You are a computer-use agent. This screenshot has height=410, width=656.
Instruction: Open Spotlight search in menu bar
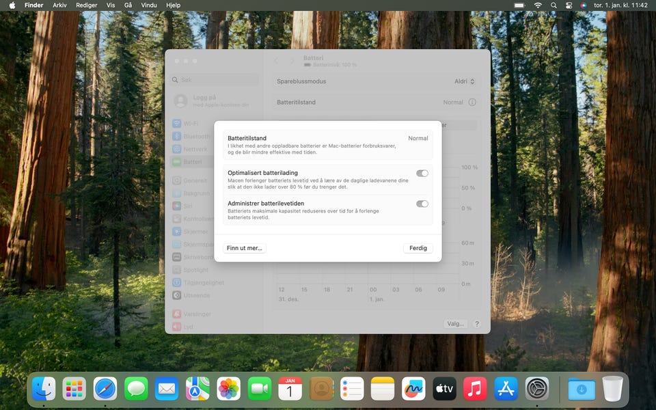coord(553,5)
